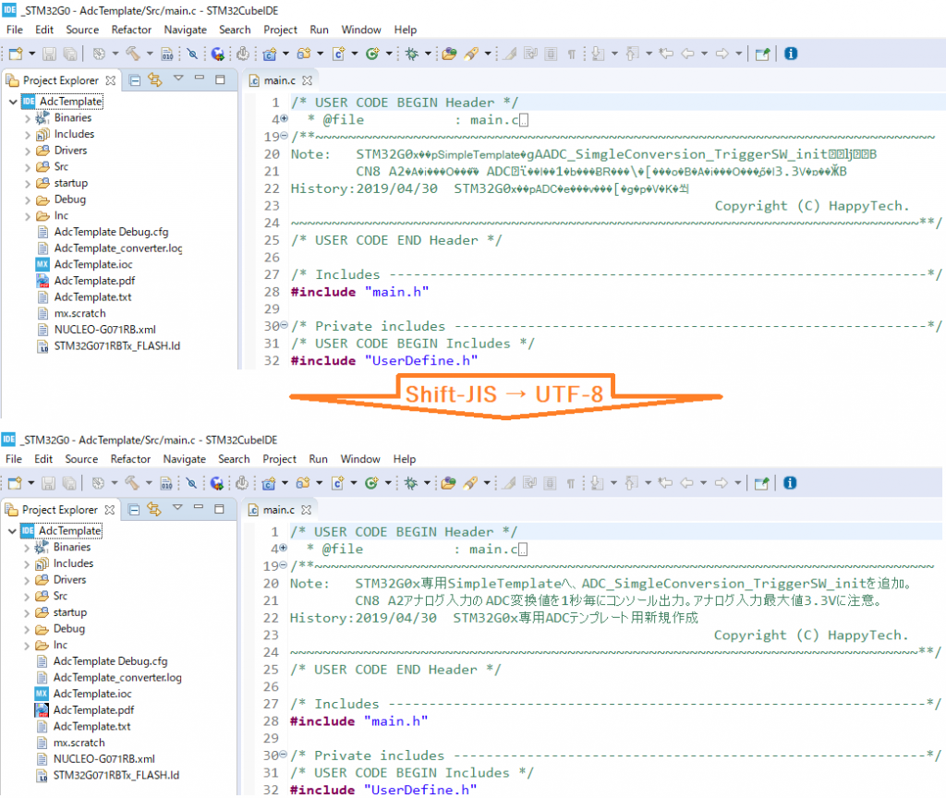
Task: Click the Save All toolbar icon
Action: [69, 54]
